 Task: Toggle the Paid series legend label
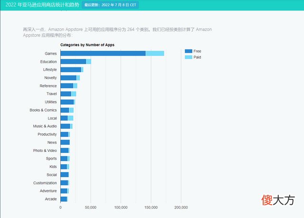click(198, 57)
